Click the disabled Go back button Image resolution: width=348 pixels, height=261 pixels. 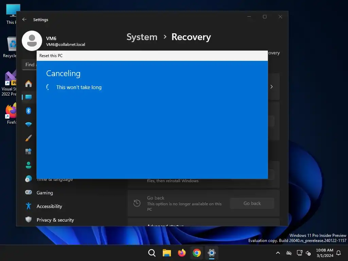(252, 203)
